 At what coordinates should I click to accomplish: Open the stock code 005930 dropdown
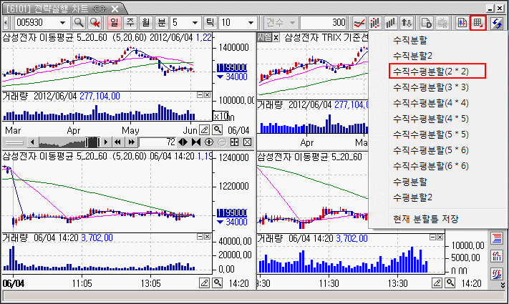[x=63, y=23]
